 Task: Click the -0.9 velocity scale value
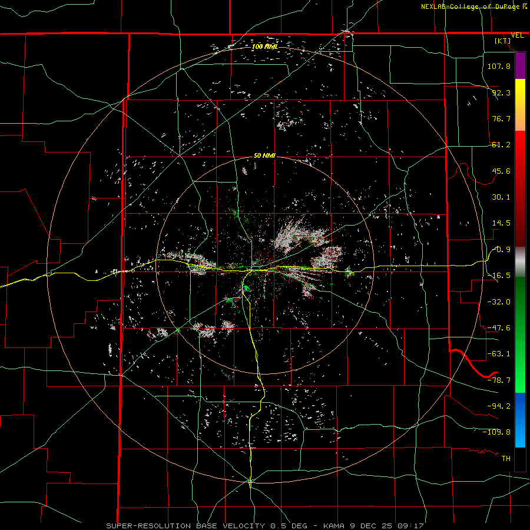pyautogui.click(x=501, y=250)
